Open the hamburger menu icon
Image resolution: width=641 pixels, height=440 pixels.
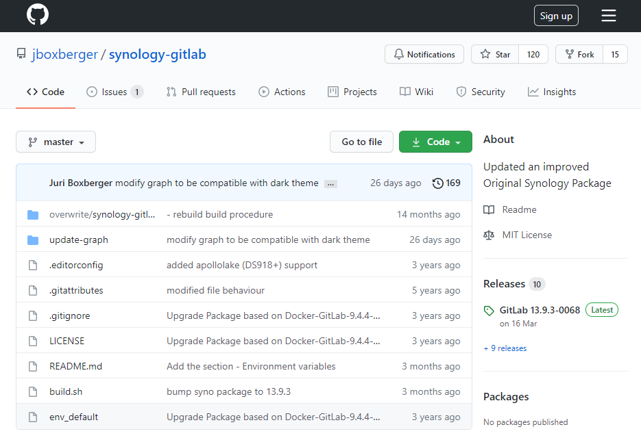click(608, 16)
